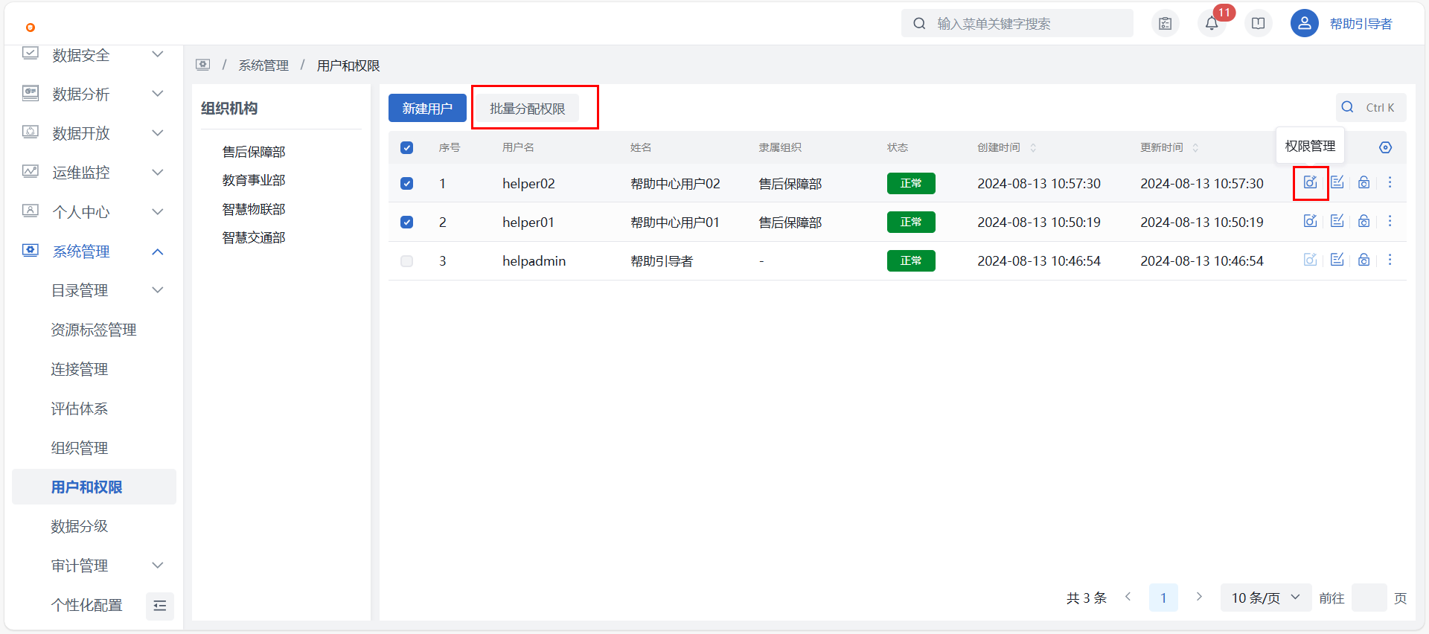Viewport: 1429px width, 634px height.
Task: Select 智慧物联部 in organization tree
Action: 254,209
